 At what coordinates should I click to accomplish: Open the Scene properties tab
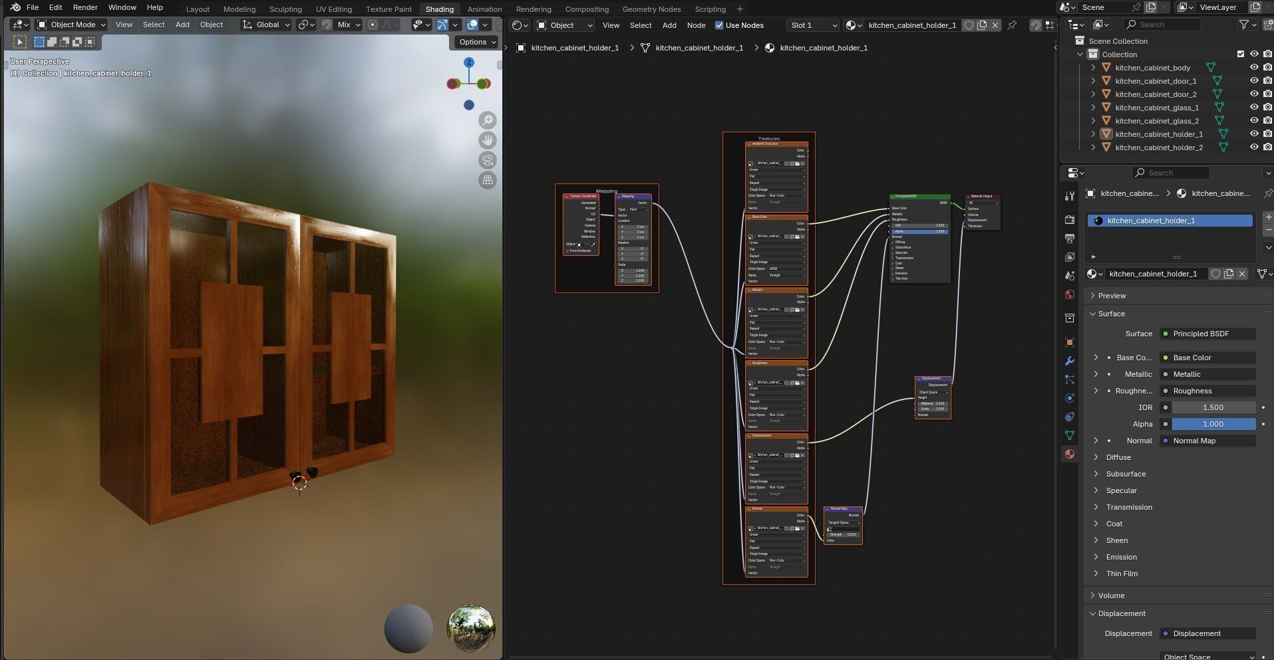1069,275
